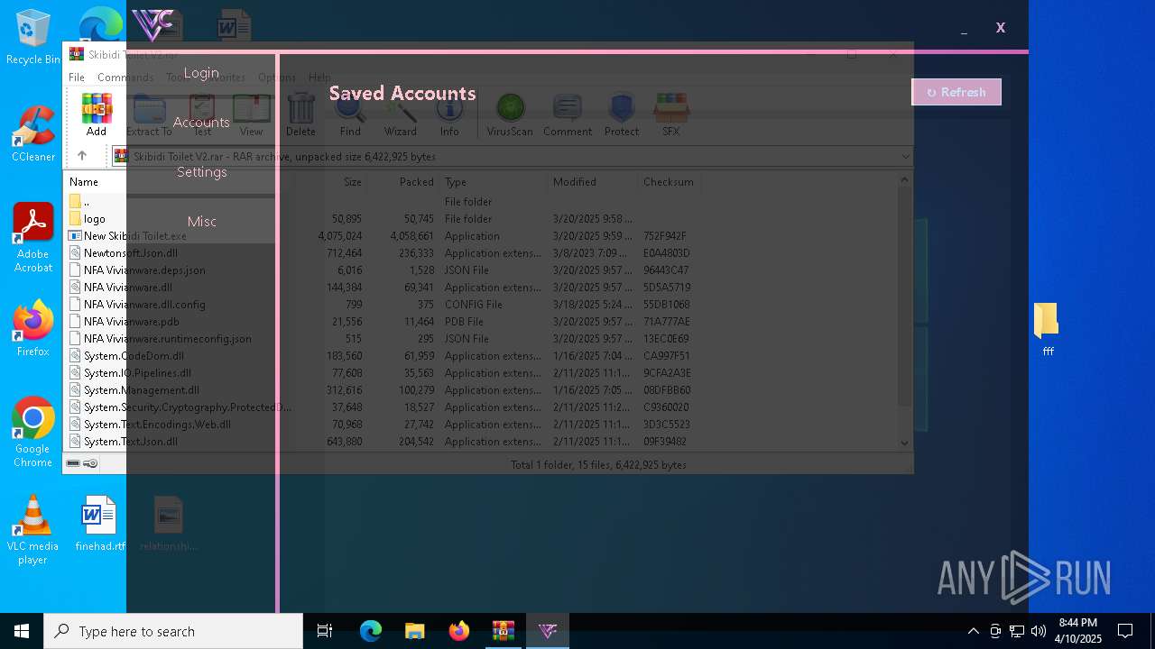The width and height of the screenshot is (1155, 649).
Task: Open the Adobe Acrobat desktop shortcut
Action: point(32,238)
